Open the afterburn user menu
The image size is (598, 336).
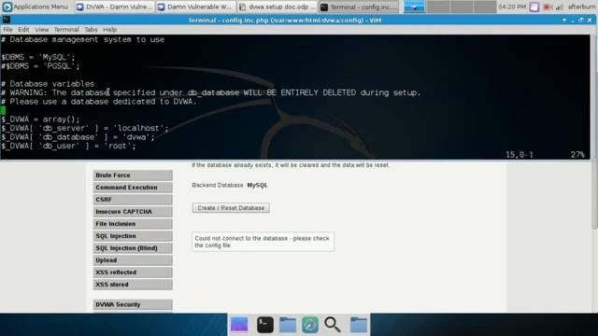point(581,7)
